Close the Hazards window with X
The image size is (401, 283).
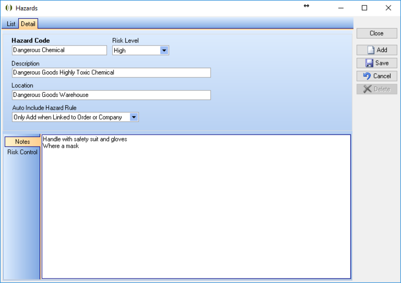click(x=388, y=8)
